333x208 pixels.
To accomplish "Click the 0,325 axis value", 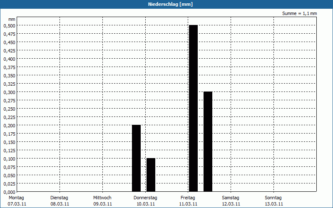I will click(x=10, y=84).
